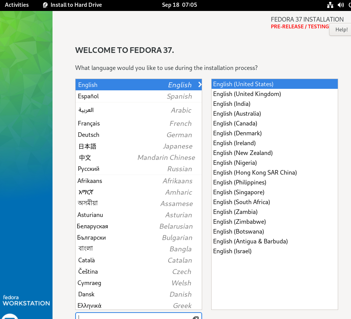Choose English (United Kingdom) locale
This screenshot has width=351, height=319.
(247, 94)
